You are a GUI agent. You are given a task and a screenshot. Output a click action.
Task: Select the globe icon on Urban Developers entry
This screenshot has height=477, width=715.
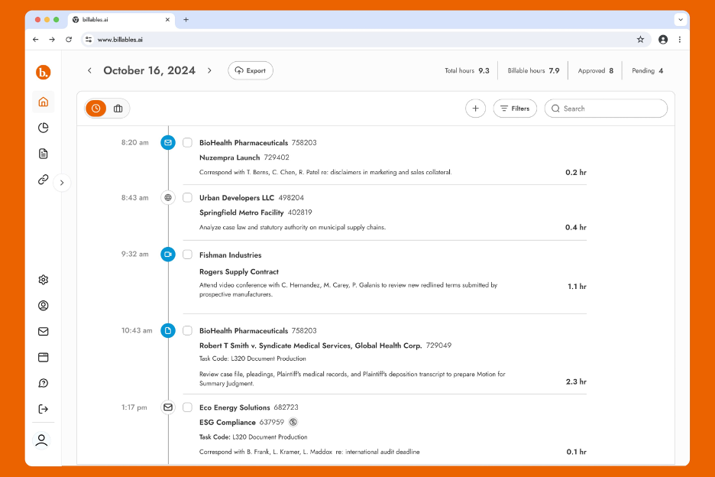(167, 197)
